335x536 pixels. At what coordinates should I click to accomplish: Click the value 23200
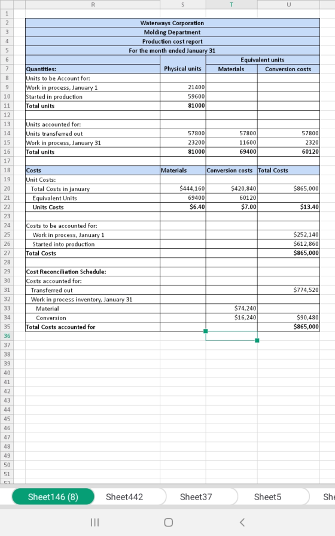coord(196,142)
